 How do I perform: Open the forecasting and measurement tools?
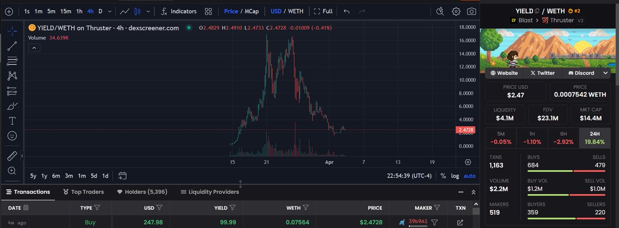(12, 91)
